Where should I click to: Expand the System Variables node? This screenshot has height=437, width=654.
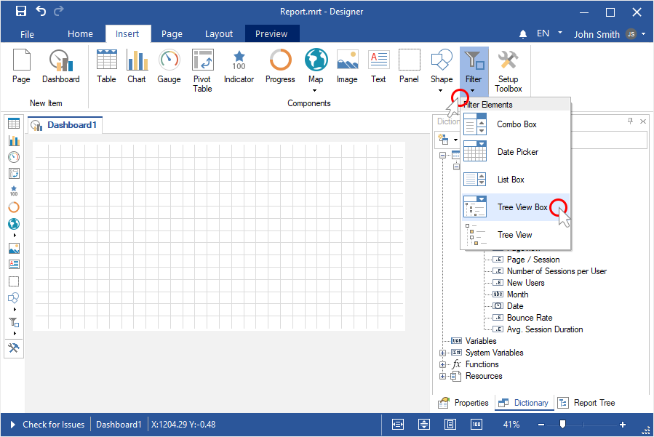point(442,353)
